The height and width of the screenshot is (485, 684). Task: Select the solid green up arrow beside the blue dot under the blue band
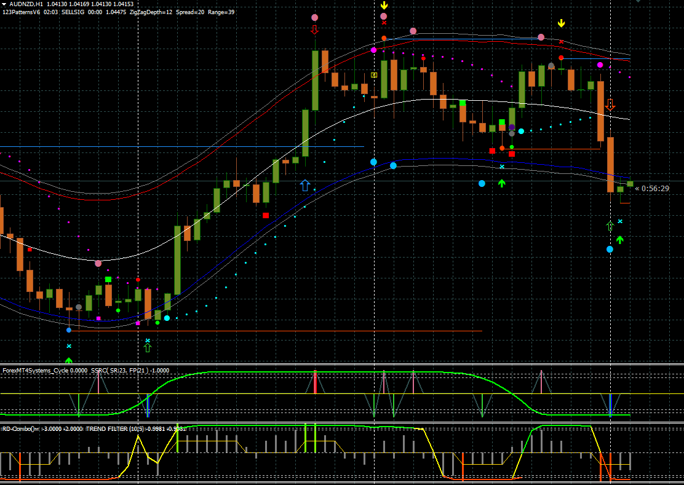tap(502, 183)
